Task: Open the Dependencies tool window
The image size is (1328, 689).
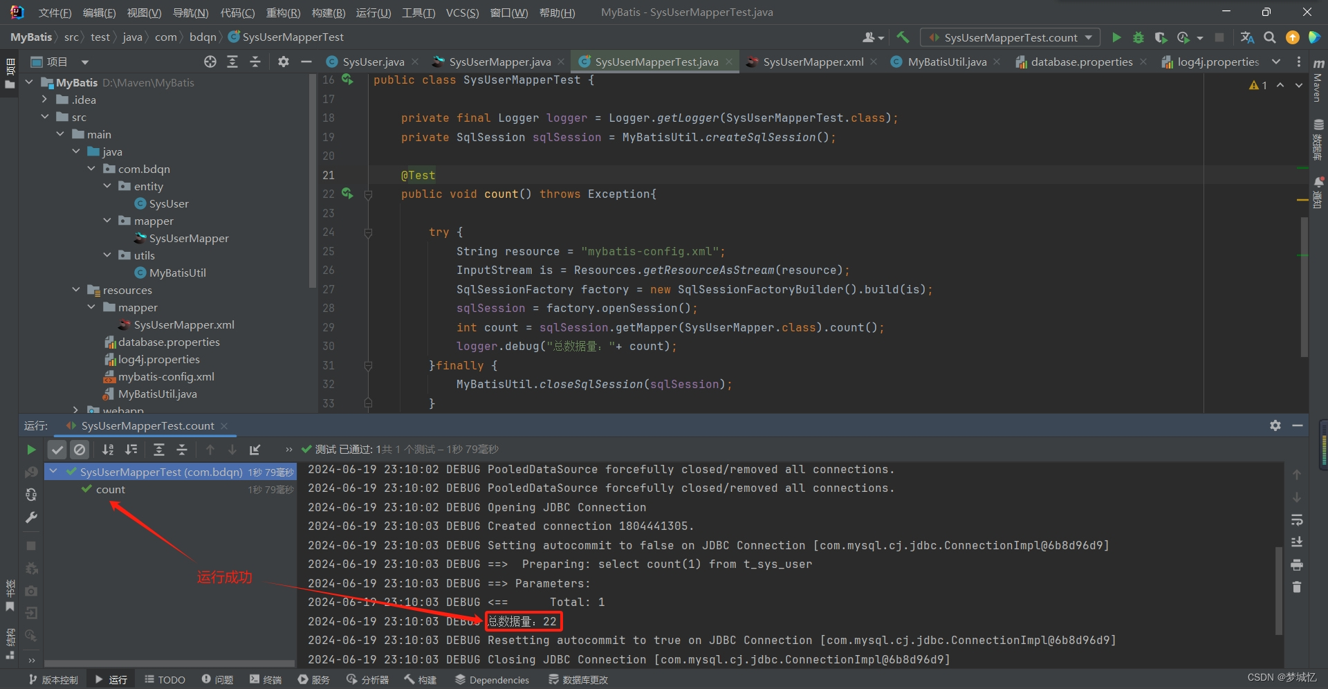Action: coord(492,680)
